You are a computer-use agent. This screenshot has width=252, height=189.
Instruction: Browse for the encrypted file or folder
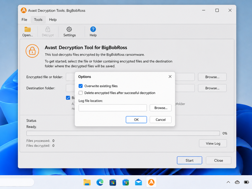pyautogui.click(x=212, y=77)
